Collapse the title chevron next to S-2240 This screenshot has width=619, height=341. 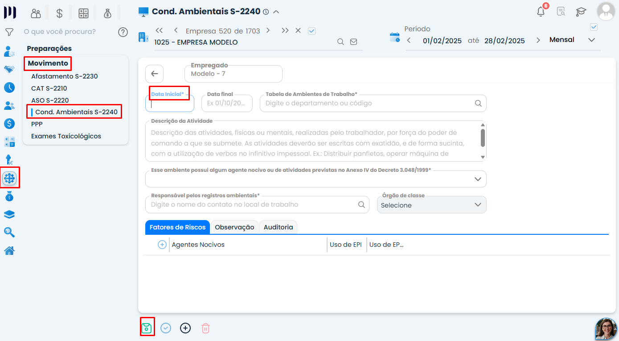coord(276,12)
